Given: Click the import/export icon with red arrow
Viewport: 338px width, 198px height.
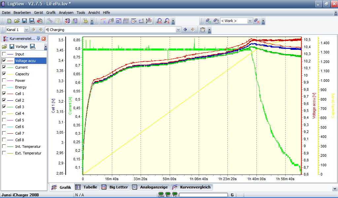Looking at the screenshot, I should (40, 21).
